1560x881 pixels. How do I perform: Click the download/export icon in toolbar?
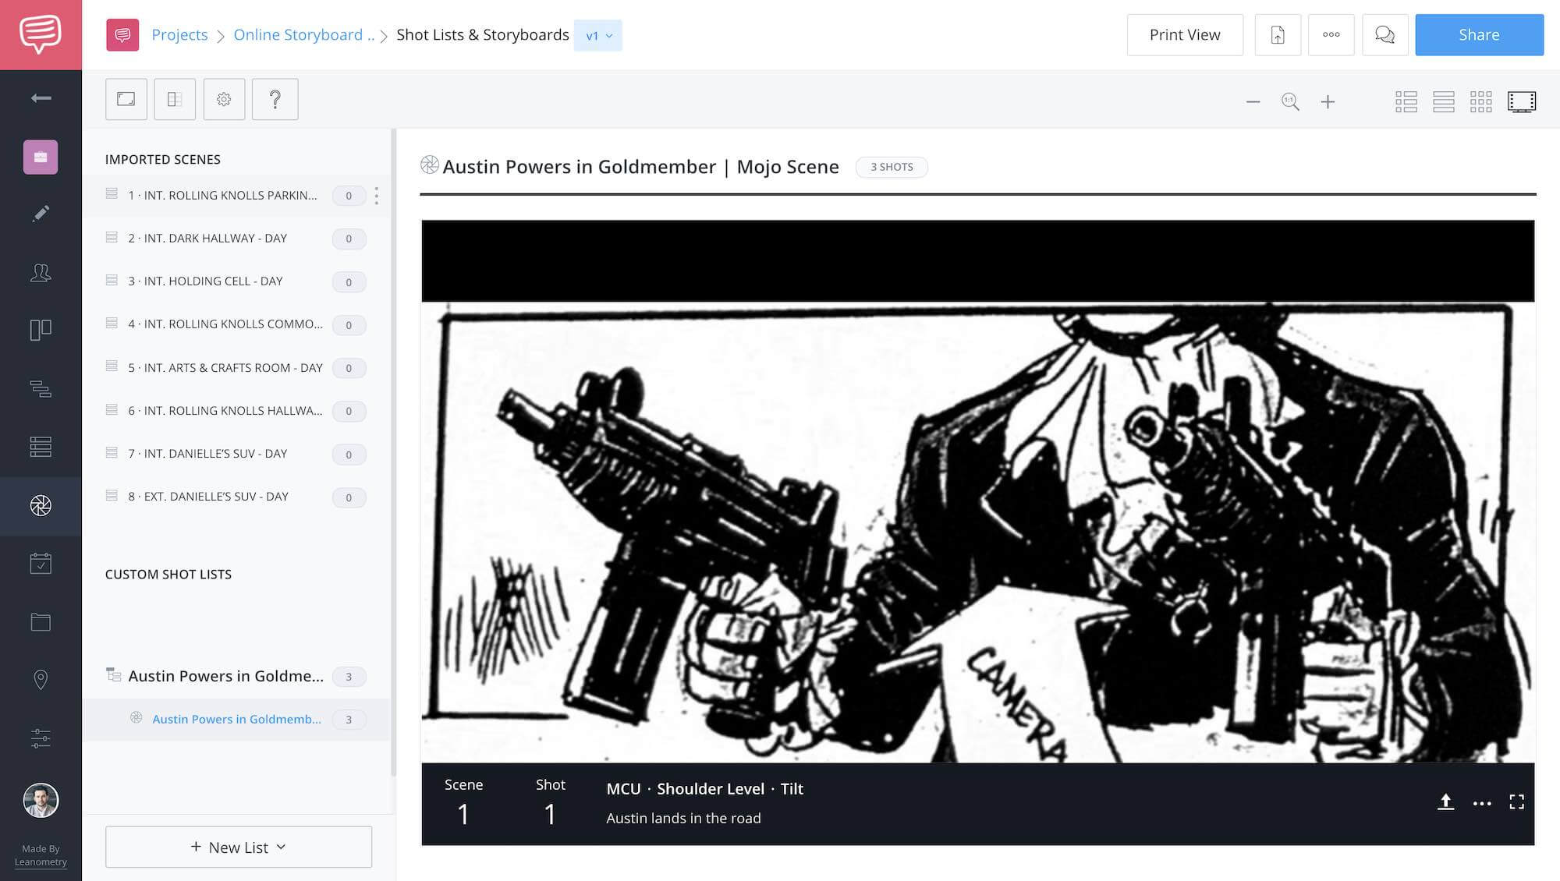(1276, 34)
